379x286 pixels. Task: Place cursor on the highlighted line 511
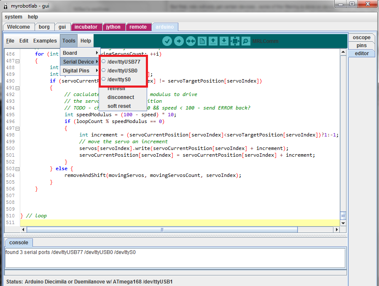[x=180, y=222]
